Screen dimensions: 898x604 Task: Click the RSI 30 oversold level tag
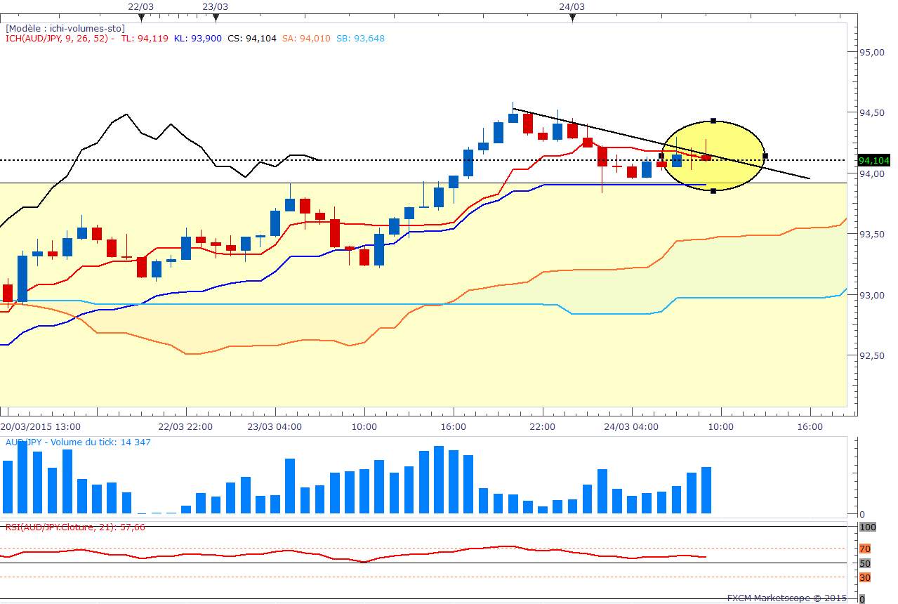tap(865, 577)
